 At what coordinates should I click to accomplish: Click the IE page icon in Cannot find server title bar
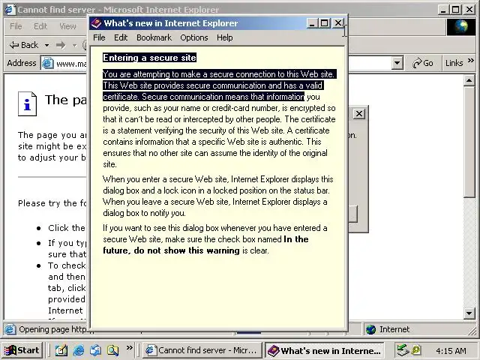coord(10,10)
